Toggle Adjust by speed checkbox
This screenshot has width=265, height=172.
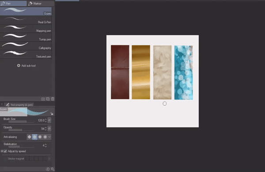click(5, 151)
